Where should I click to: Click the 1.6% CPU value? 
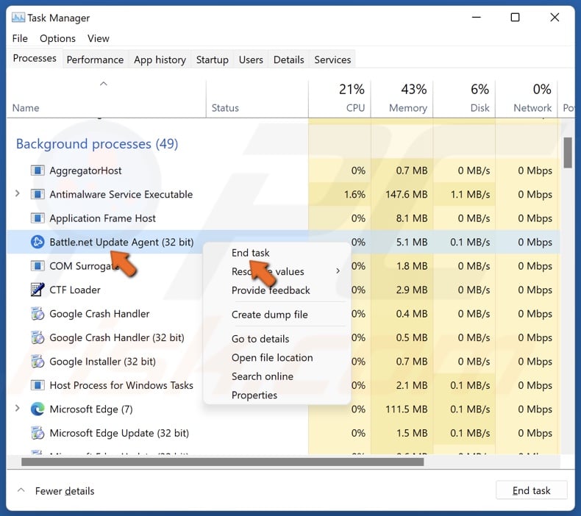pos(354,195)
